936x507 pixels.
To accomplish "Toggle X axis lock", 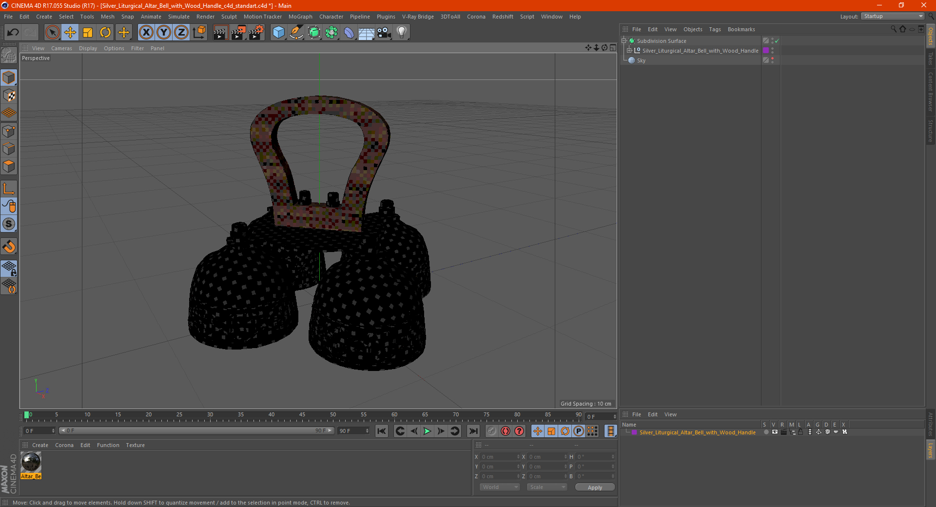I will (146, 33).
